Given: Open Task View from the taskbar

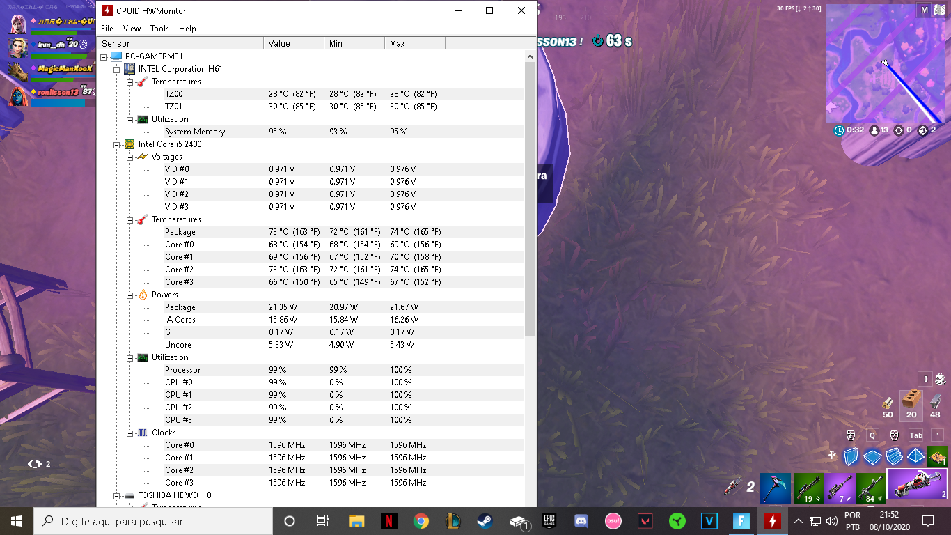Looking at the screenshot, I should coord(323,521).
